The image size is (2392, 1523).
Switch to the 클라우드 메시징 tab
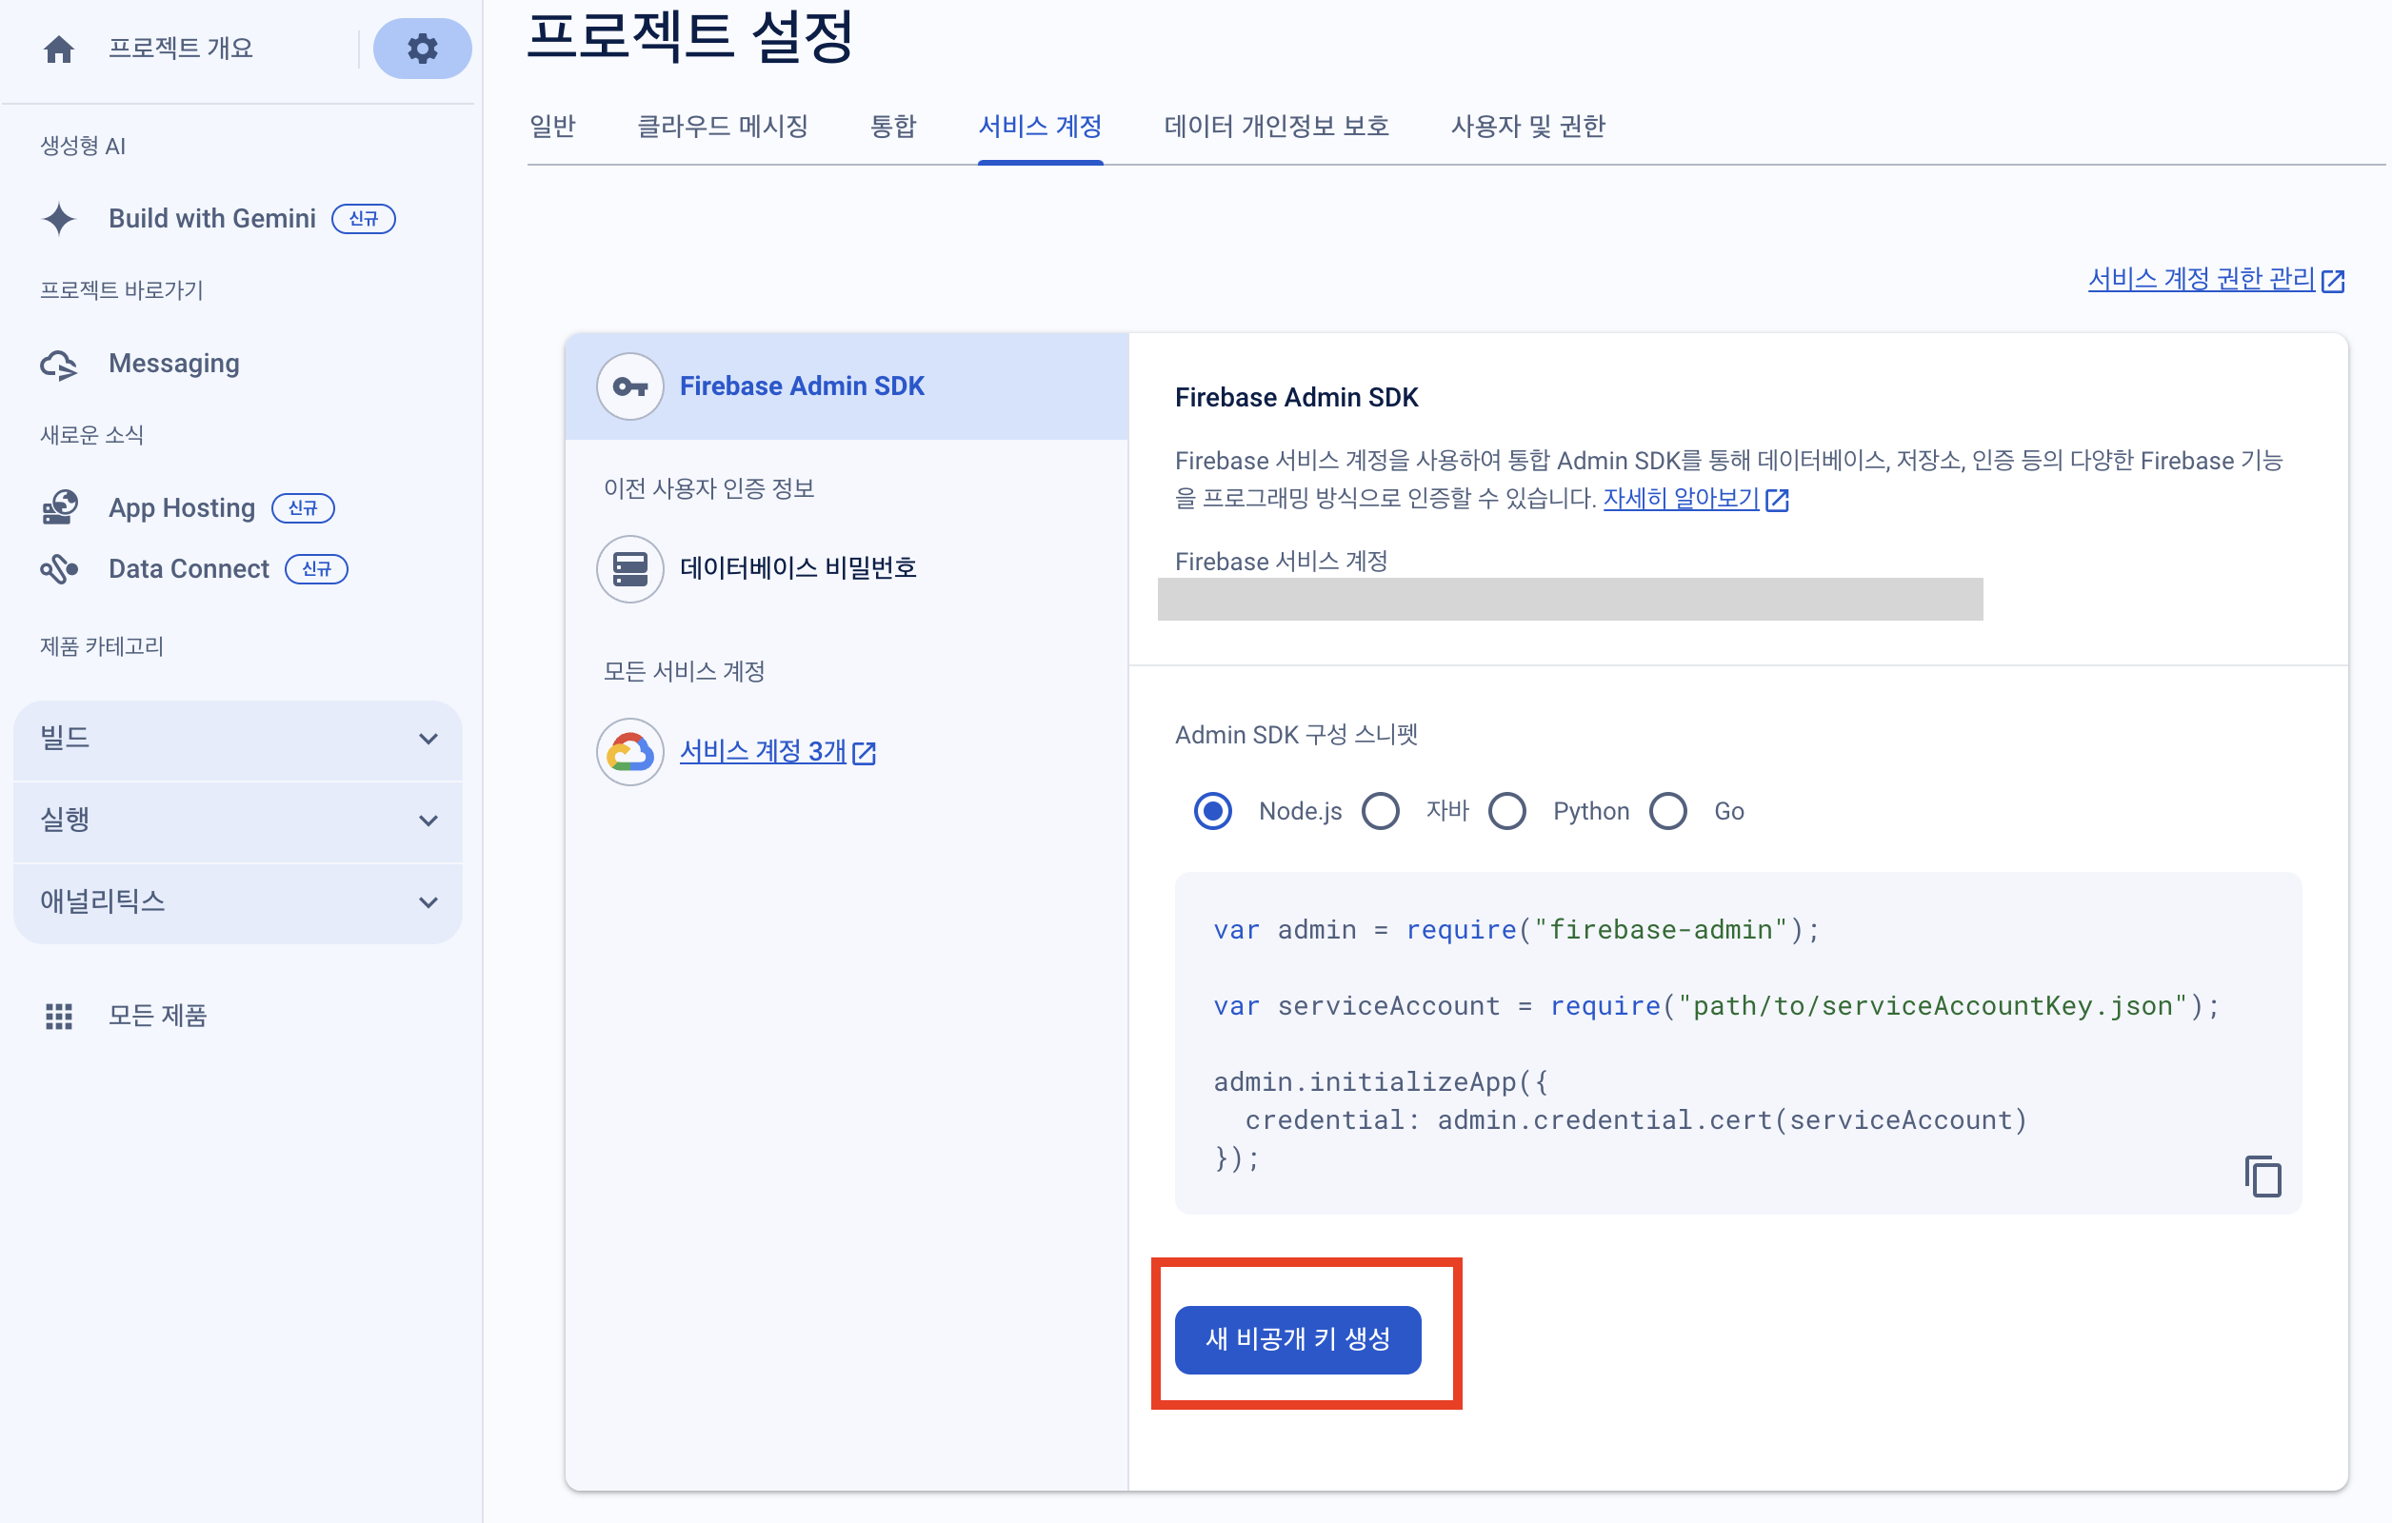(722, 128)
